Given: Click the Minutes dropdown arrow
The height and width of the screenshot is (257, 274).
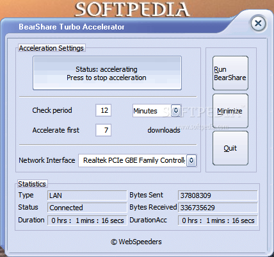Looking at the screenshot, I should click(x=176, y=110).
